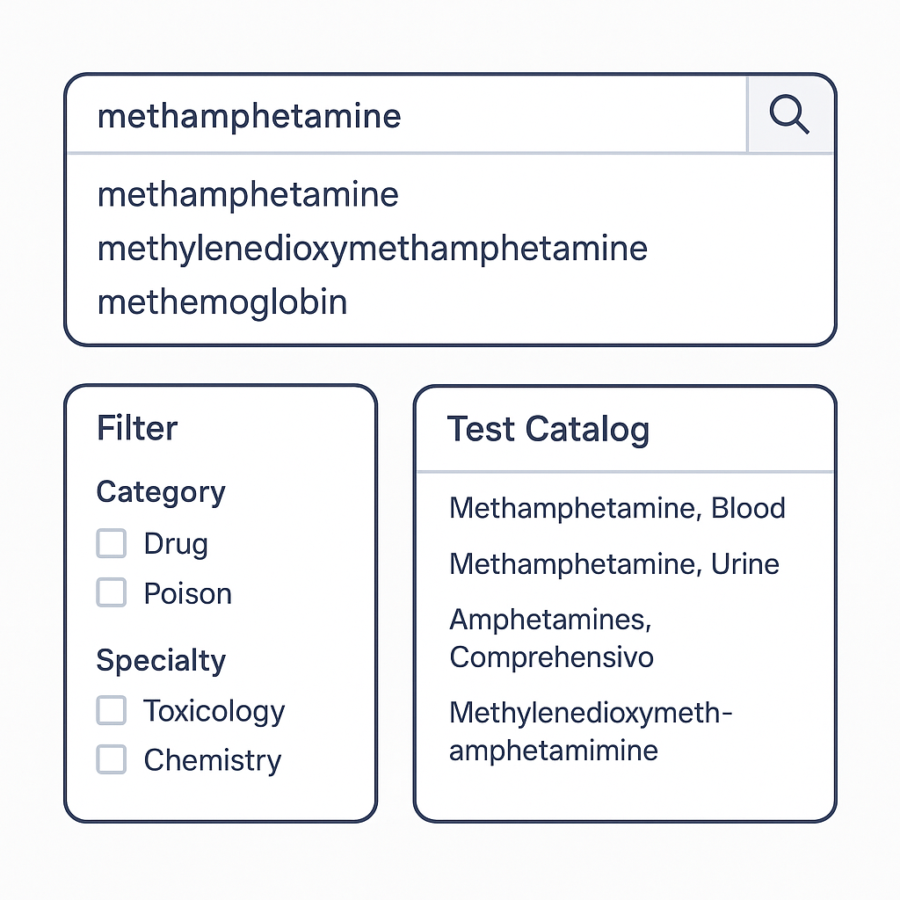Open the Methamphetamine, Urine test
900x900 pixels.
point(614,563)
